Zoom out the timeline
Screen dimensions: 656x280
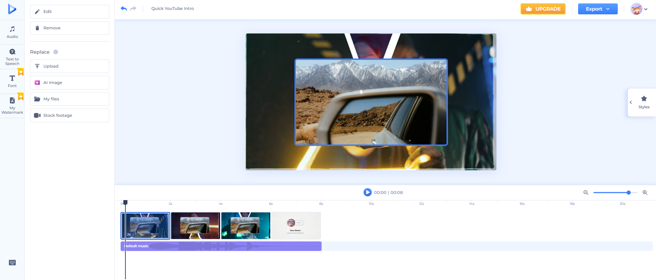click(586, 193)
